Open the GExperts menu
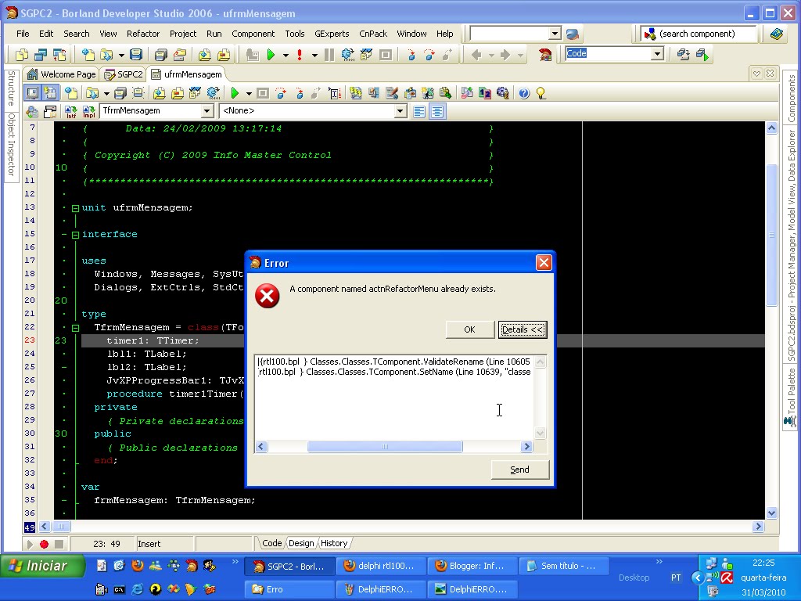This screenshot has width=801, height=601. coord(332,34)
